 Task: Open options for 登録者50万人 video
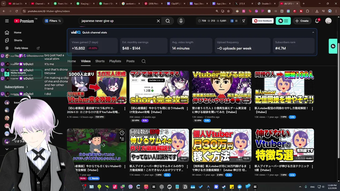pyautogui.click(x=250, y=108)
